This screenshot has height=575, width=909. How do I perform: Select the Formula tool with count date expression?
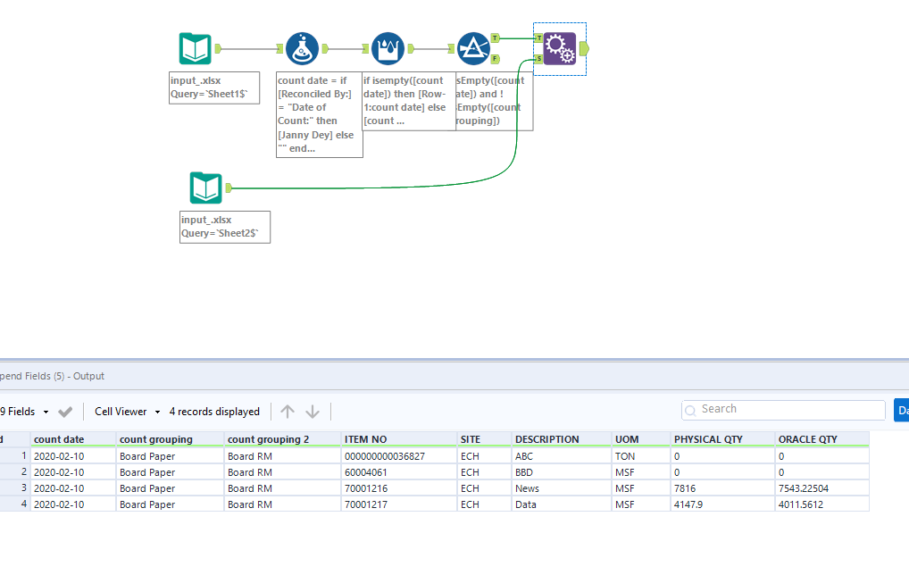(x=301, y=48)
